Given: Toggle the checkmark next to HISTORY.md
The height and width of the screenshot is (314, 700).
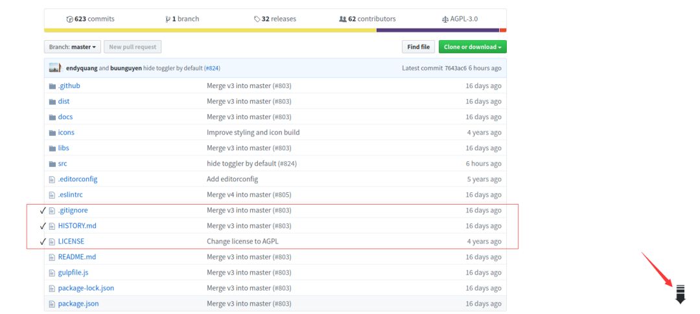Looking at the screenshot, I should pyautogui.click(x=43, y=226).
